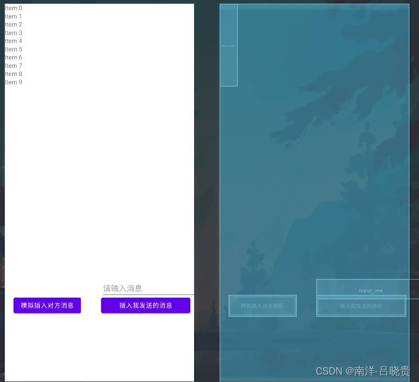
Task: Choose Item 2 from the list
Action: tap(14, 25)
